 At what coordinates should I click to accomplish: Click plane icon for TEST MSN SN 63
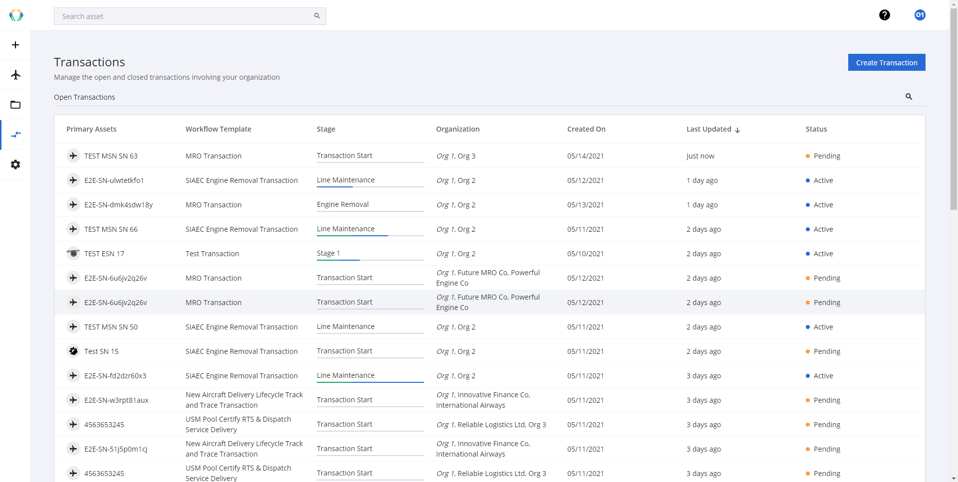73,156
